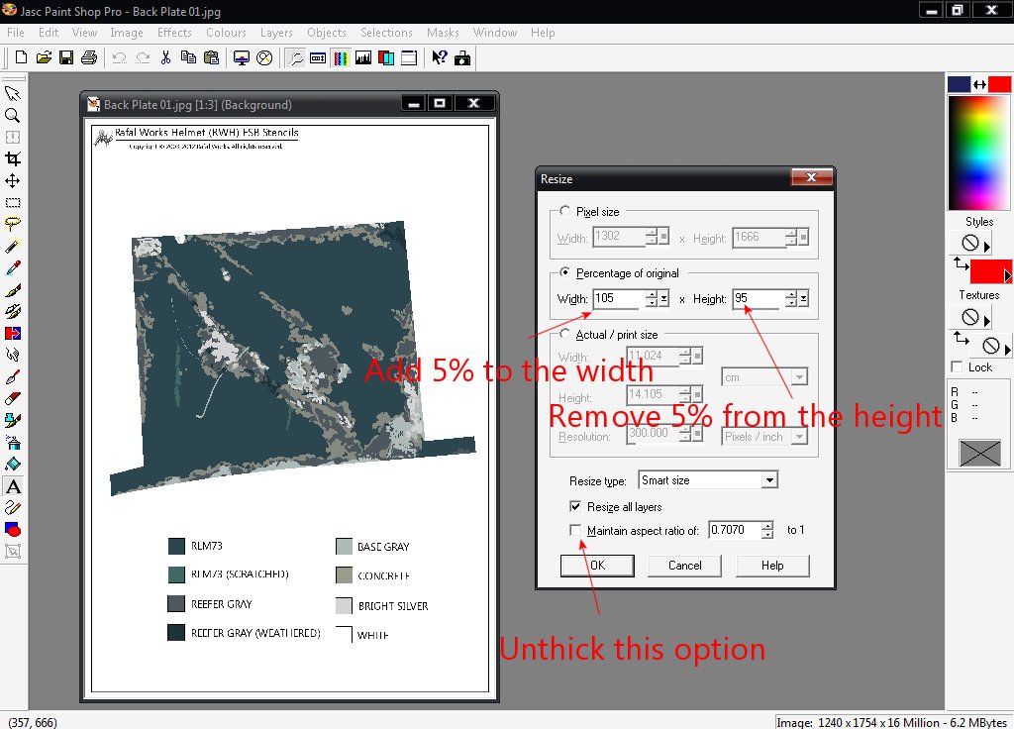Select the Magic Wand tool
The image size is (1014, 729).
click(x=12, y=247)
